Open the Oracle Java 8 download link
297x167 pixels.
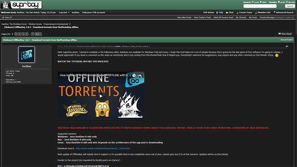[103, 148]
